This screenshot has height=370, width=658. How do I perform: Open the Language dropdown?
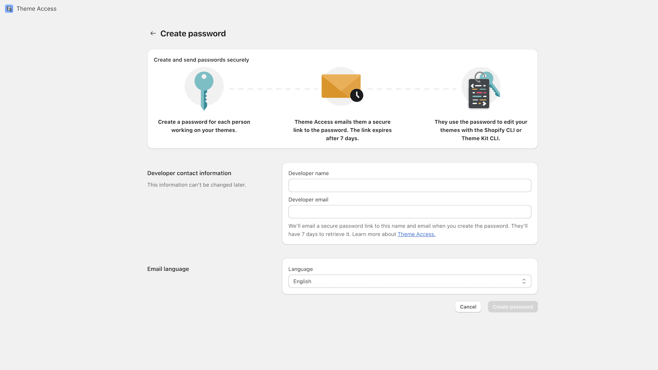click(410, 281)
